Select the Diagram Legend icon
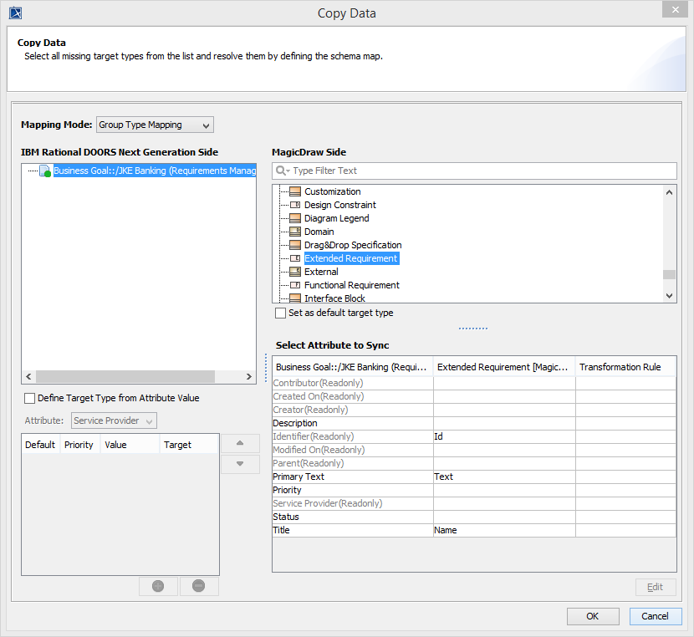This screenshot has height=637, width=694. click(x=295, y=218)
